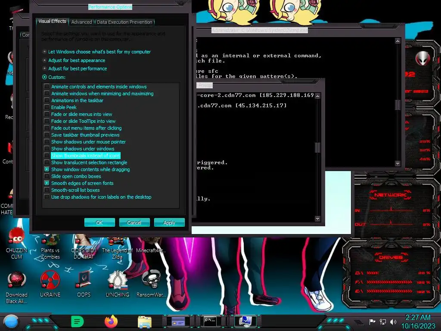Uncheck Smooth edges of screen fonts
Viewport: 441px width, 331px height.
[x=47, y=183]
